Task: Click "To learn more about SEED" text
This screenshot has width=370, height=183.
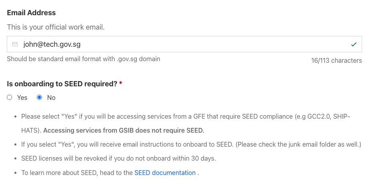Action: [x=77, y=173]
